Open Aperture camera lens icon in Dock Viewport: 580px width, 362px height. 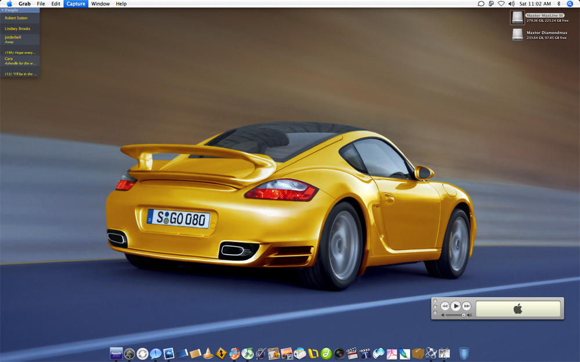tap(339, 353)
